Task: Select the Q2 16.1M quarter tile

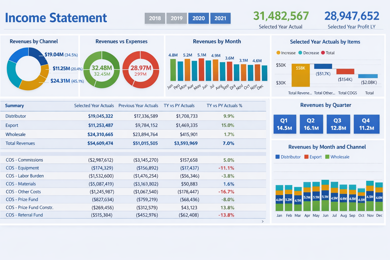Action: [311, 124]
